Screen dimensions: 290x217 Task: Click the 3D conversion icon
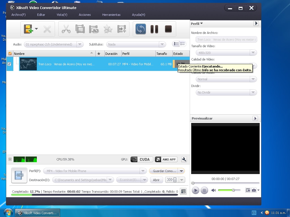coord(94,29)
